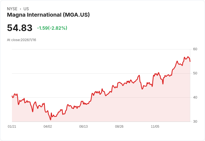Click the highest peak of the price line

coord(188,57)
